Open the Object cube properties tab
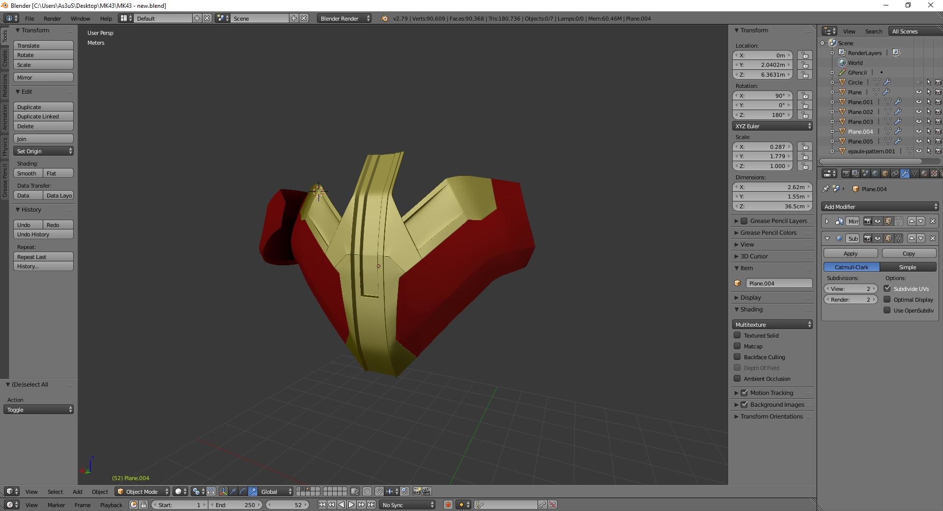 [x=885, y=173]
